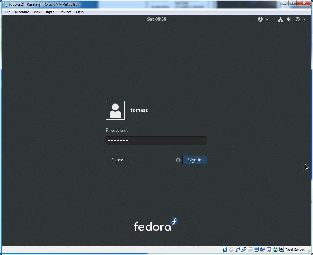Image resolution: width=313 pixels, height=255 pixels.
Task: Click the Sign In button
Action: 195,160
